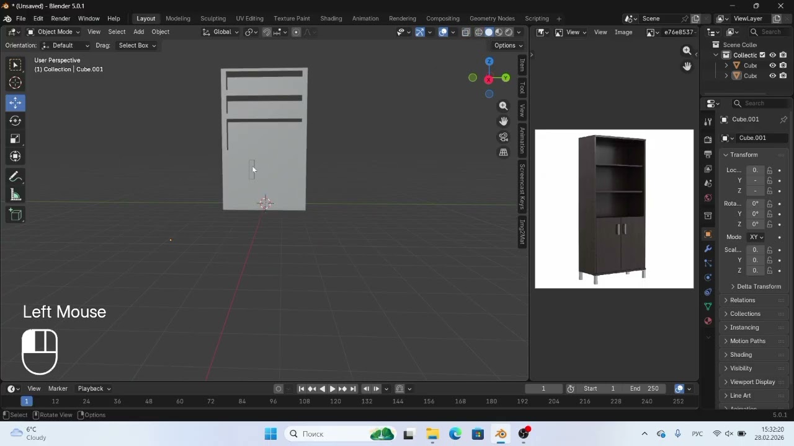Toggle X-ray mode in viewport header
Screen dimensions: 794x446
466,32
